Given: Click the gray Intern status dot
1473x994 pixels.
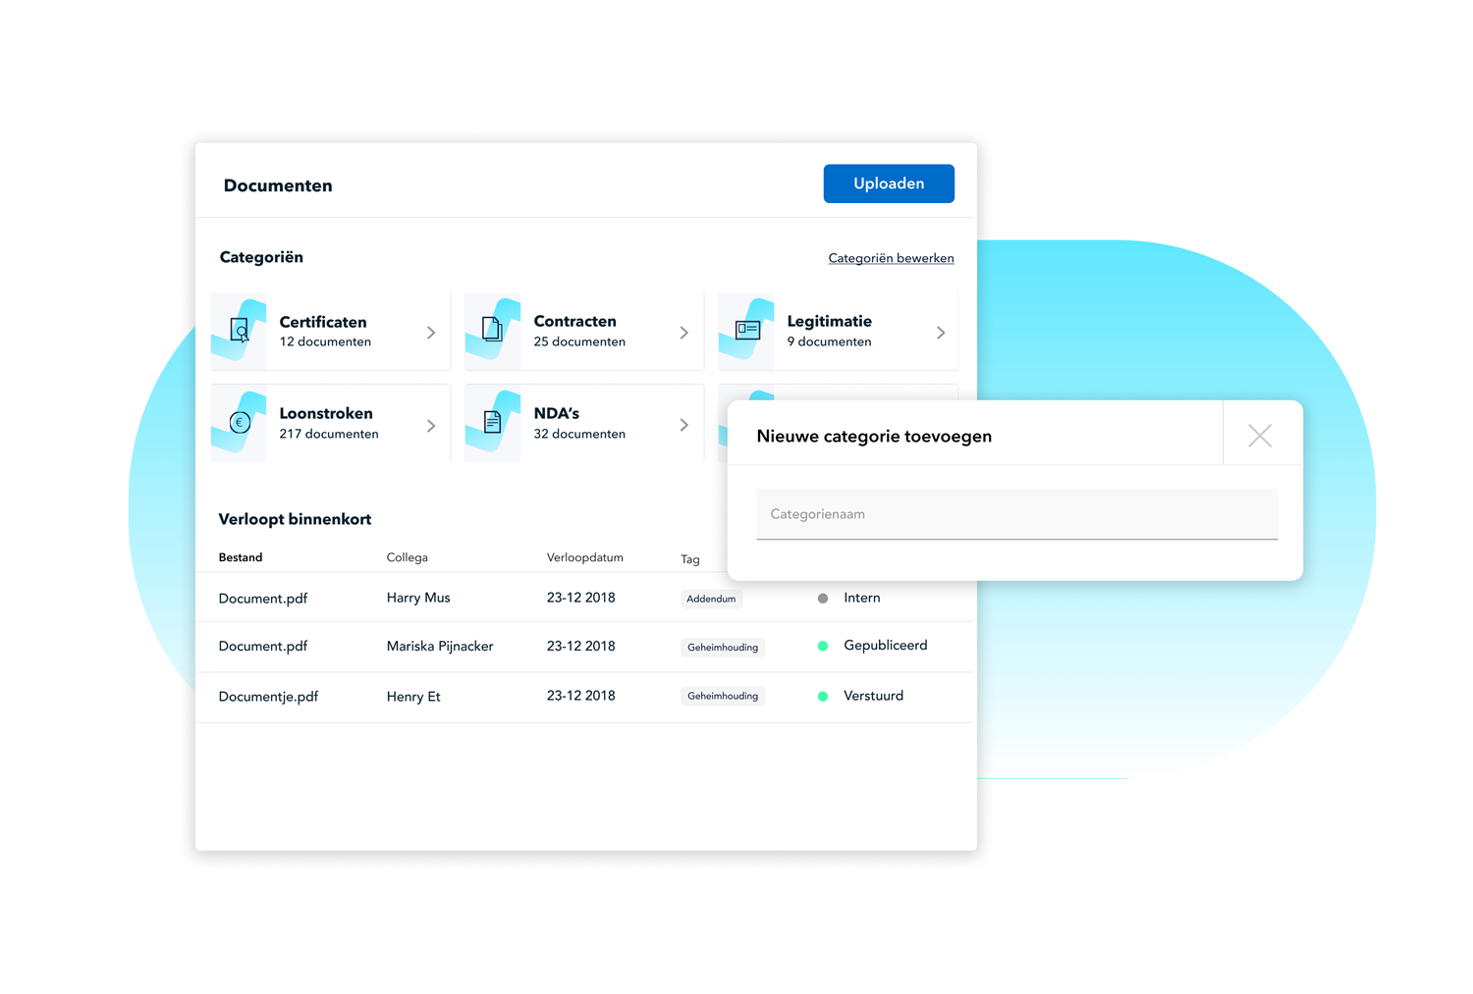Looking at the screenshot, I should 823,598.
